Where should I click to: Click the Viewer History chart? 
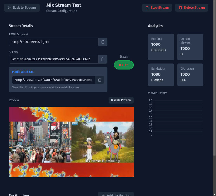click(176, 117)
